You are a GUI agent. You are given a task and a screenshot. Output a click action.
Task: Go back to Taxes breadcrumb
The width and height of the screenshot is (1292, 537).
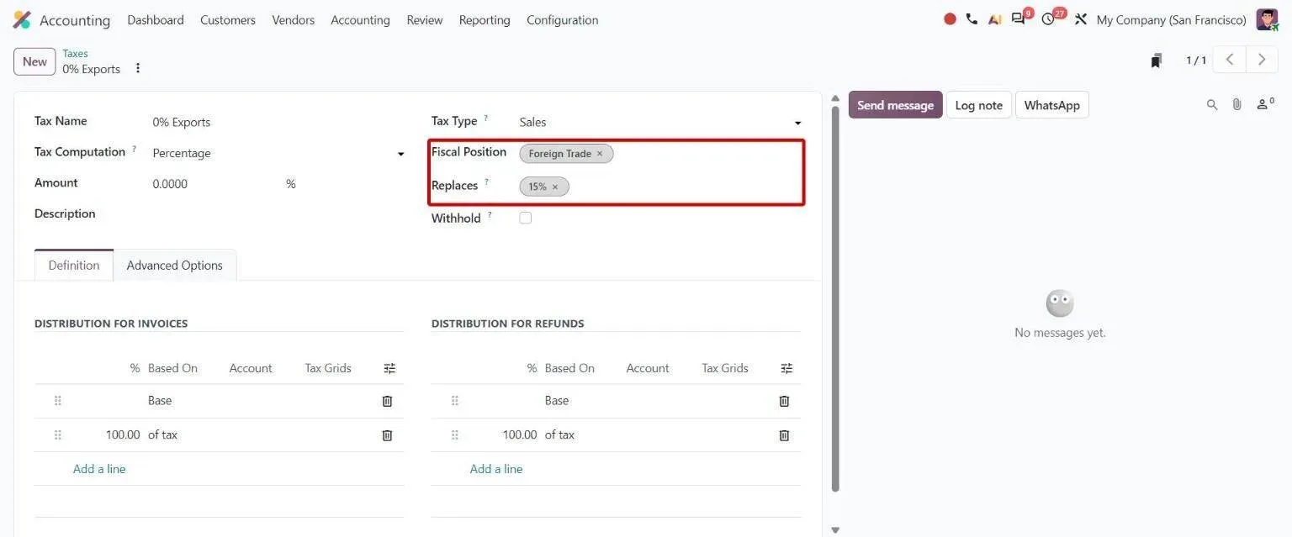(75, 53)
